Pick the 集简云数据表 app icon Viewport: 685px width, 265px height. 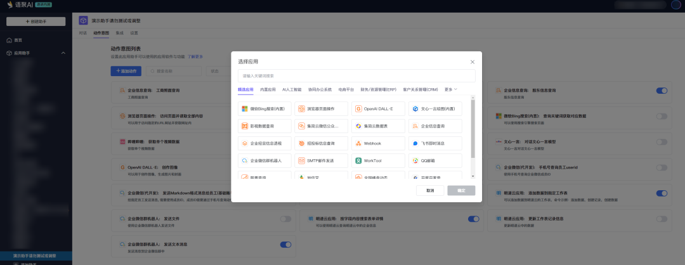tap(358, 126)
